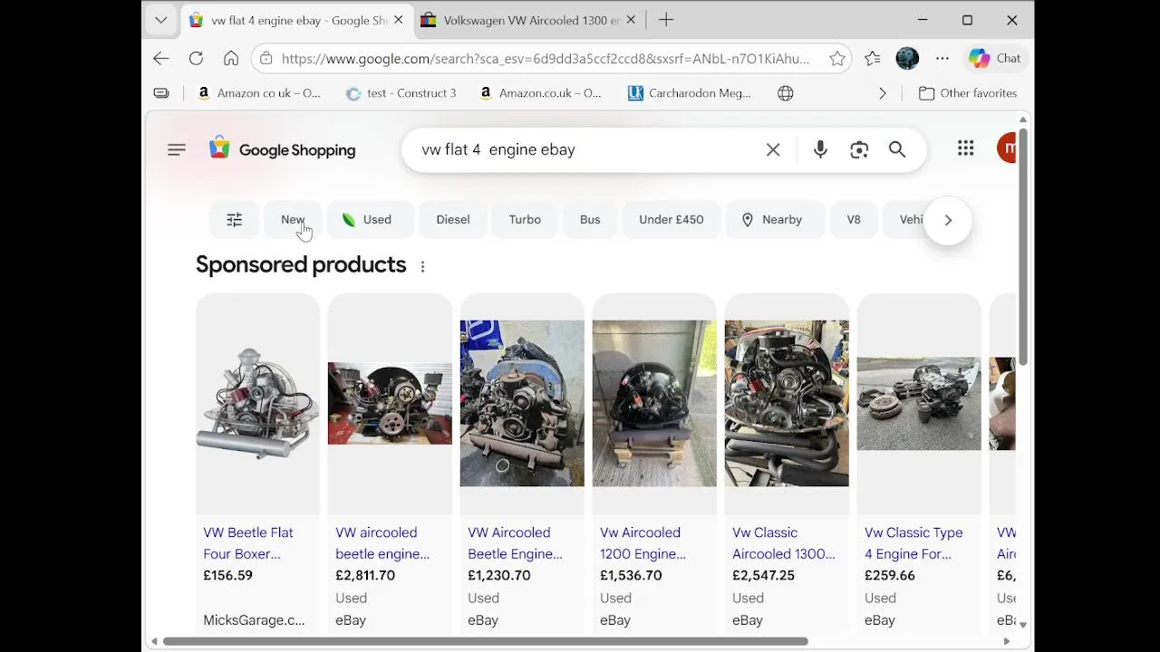The image size is (1160, 652).
Task: Open VW Aircooled Beetle Engine listing title
Action: (515, 543)
